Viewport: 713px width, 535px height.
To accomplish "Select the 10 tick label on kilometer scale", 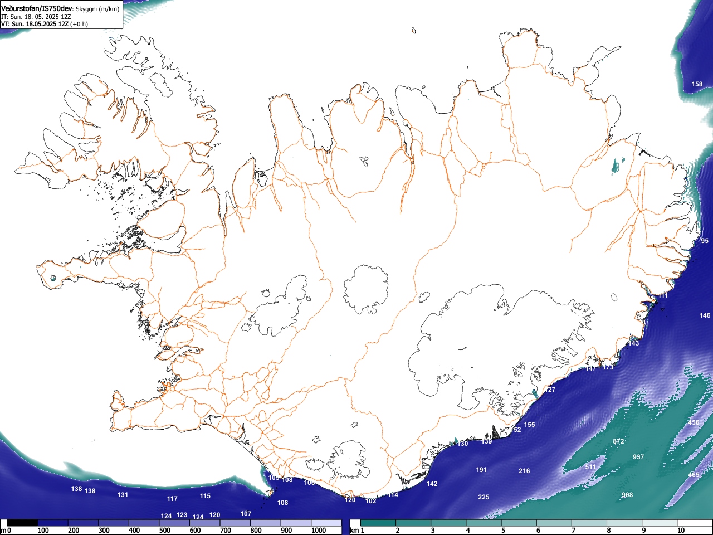I will click(x=680, y=531).
